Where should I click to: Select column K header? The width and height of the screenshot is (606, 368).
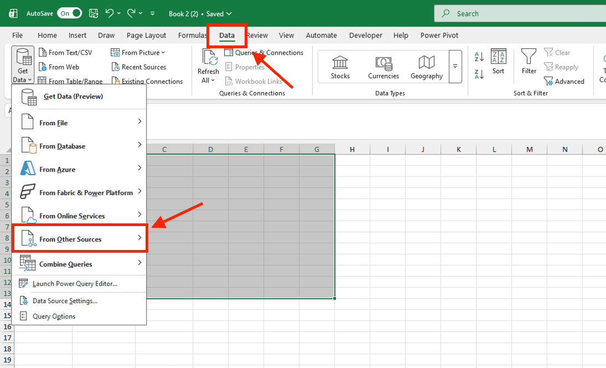[458, 150]
